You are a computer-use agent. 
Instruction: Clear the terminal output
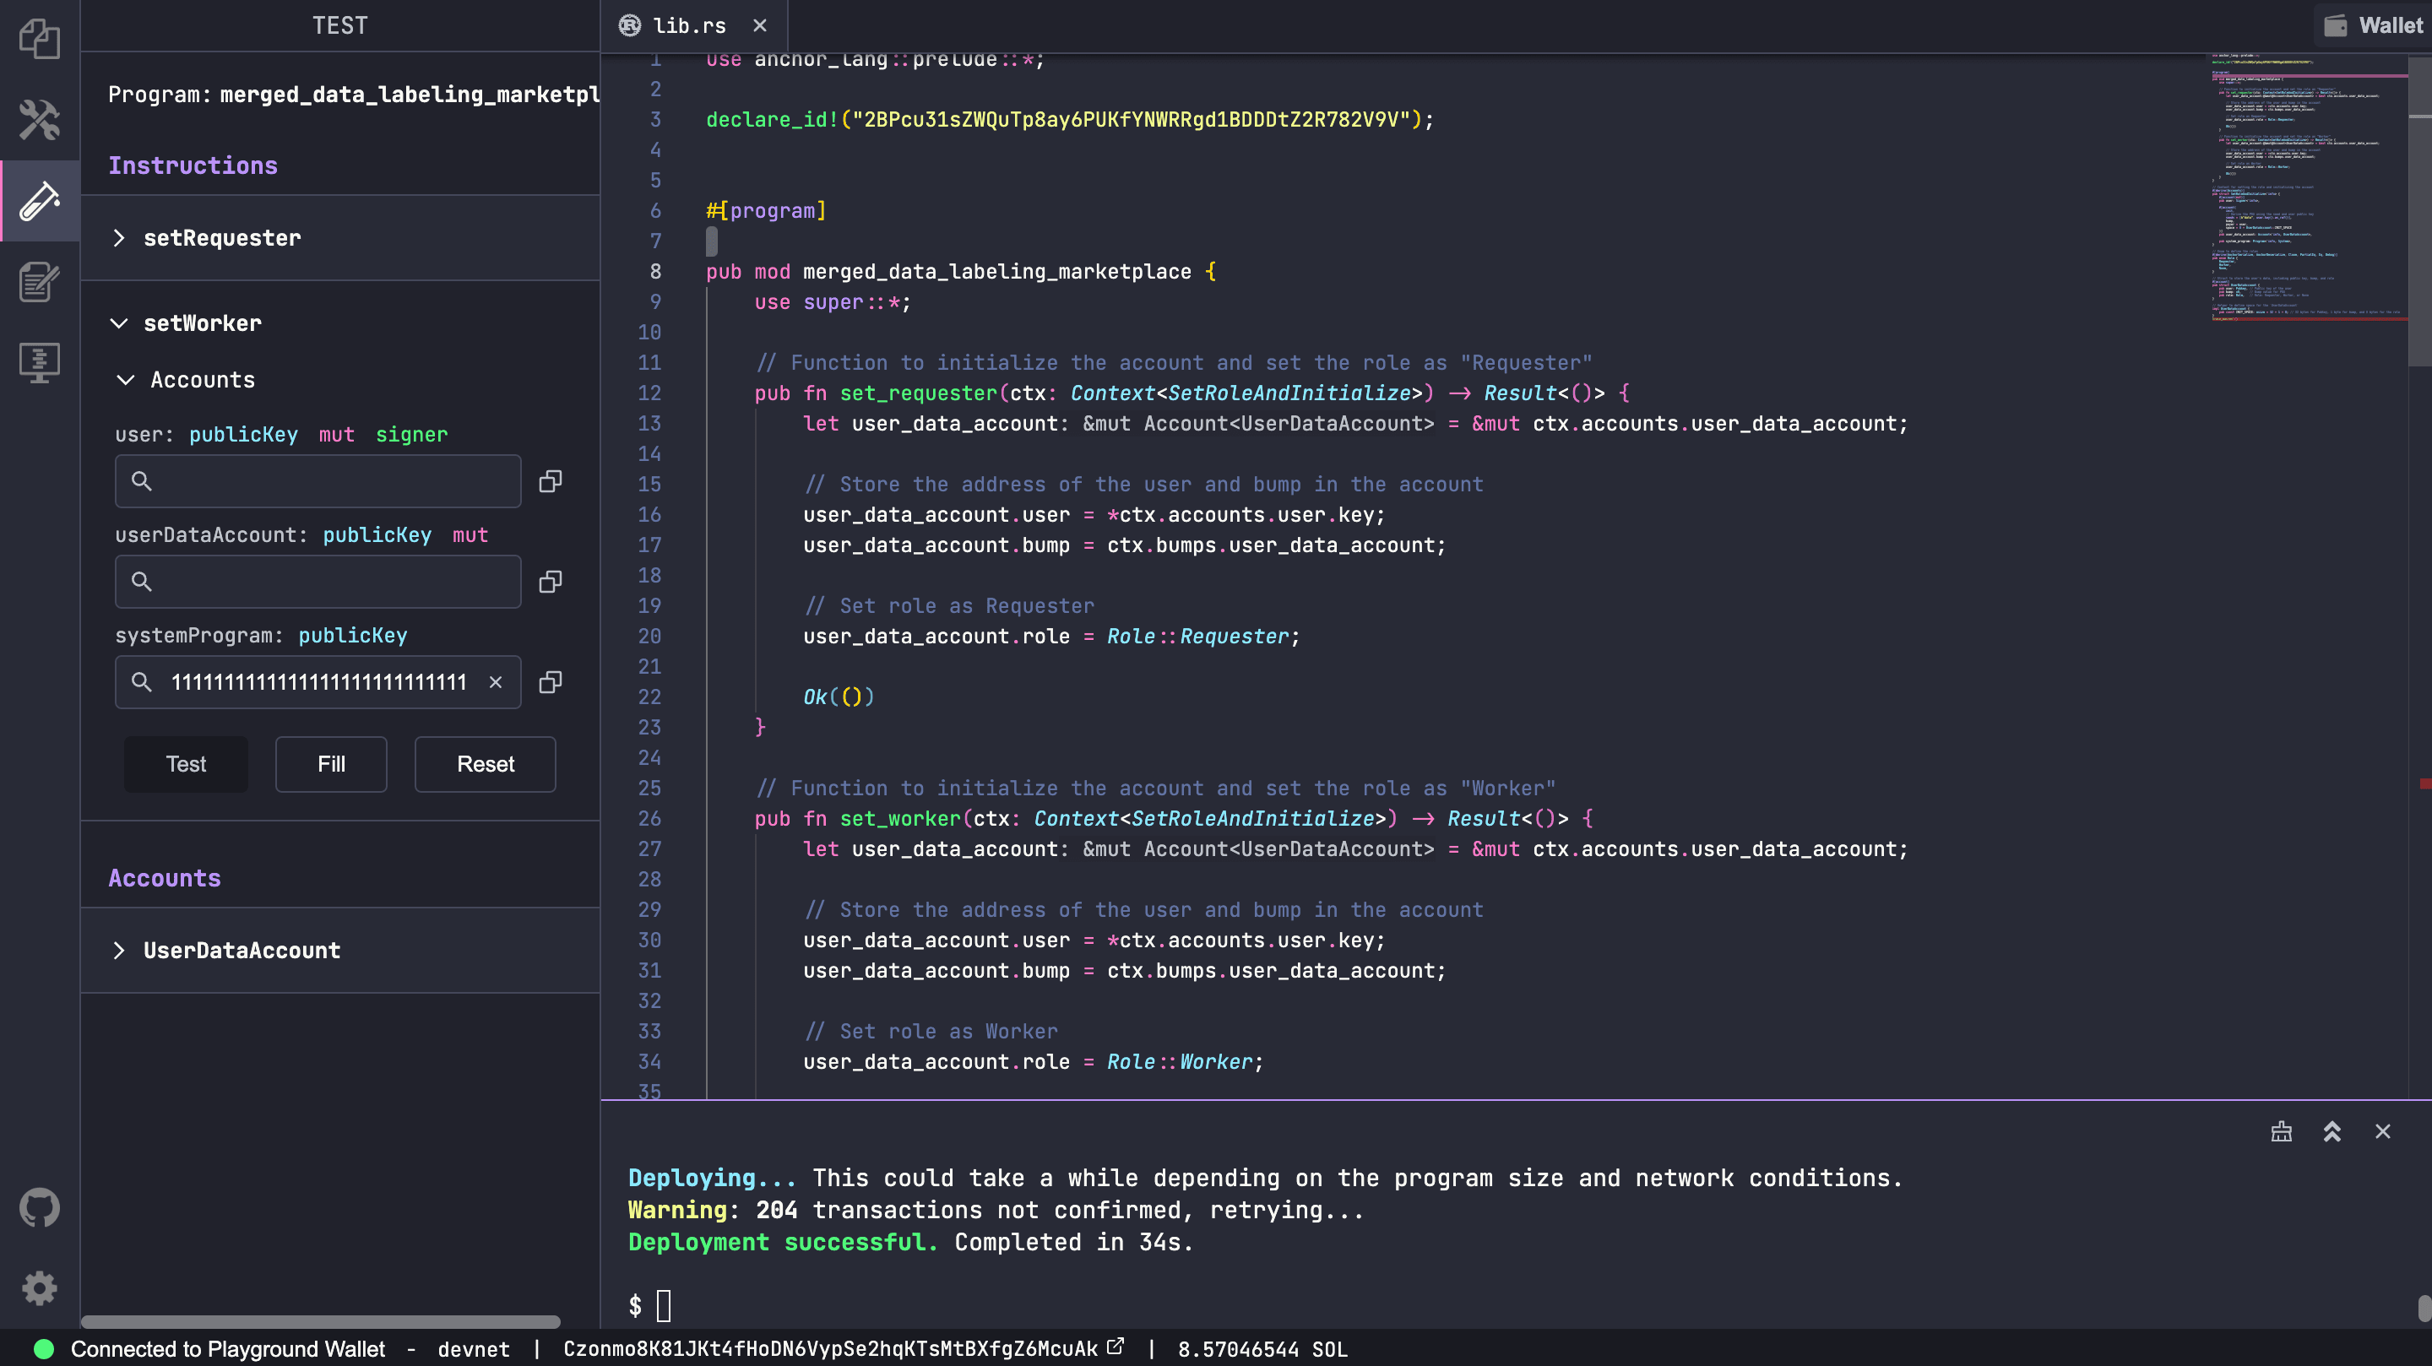(2282, 1131)
